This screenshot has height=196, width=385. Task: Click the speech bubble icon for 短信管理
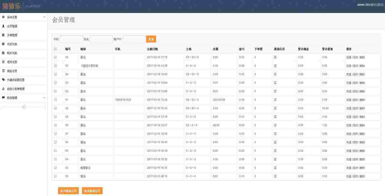pyautogui.click(x=3, y=98)
